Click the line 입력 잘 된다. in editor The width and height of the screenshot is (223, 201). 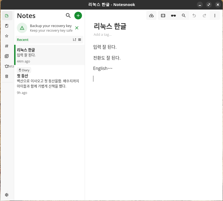(x=105, y=47)
